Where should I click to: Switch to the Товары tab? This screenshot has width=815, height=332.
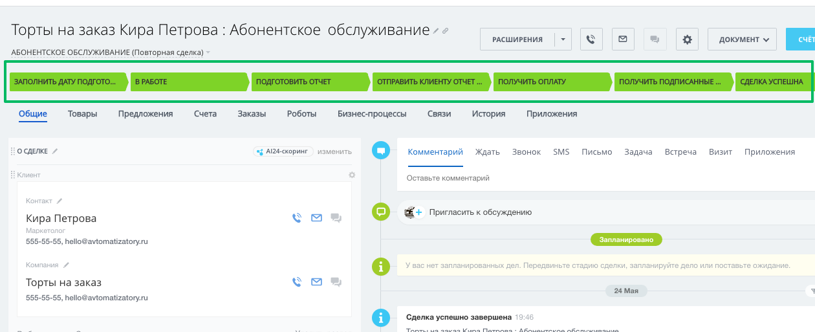point(82,114)
